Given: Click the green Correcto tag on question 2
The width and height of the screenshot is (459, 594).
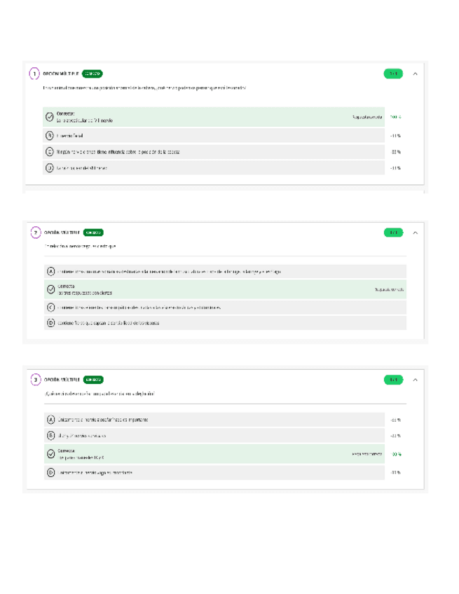Looking at the screenshot, I should click(93, 233).
